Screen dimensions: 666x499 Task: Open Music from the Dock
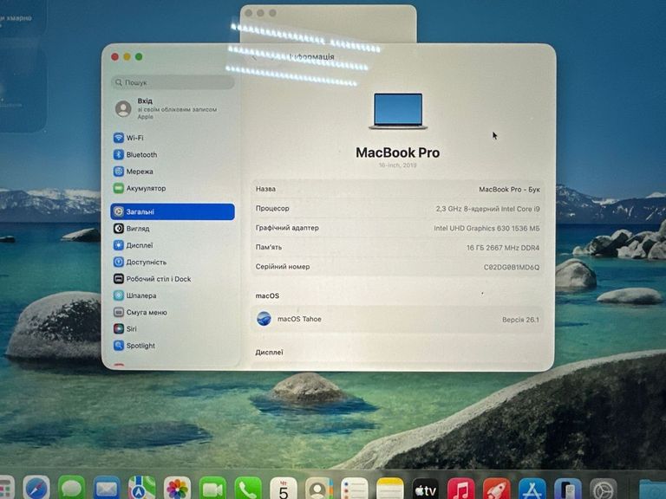pyautogui.click(x=460, y=489)
